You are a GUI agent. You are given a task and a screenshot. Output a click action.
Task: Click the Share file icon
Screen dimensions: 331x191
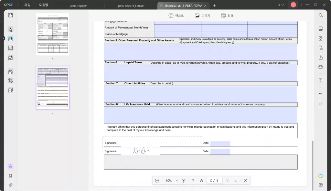coord(321,58)
